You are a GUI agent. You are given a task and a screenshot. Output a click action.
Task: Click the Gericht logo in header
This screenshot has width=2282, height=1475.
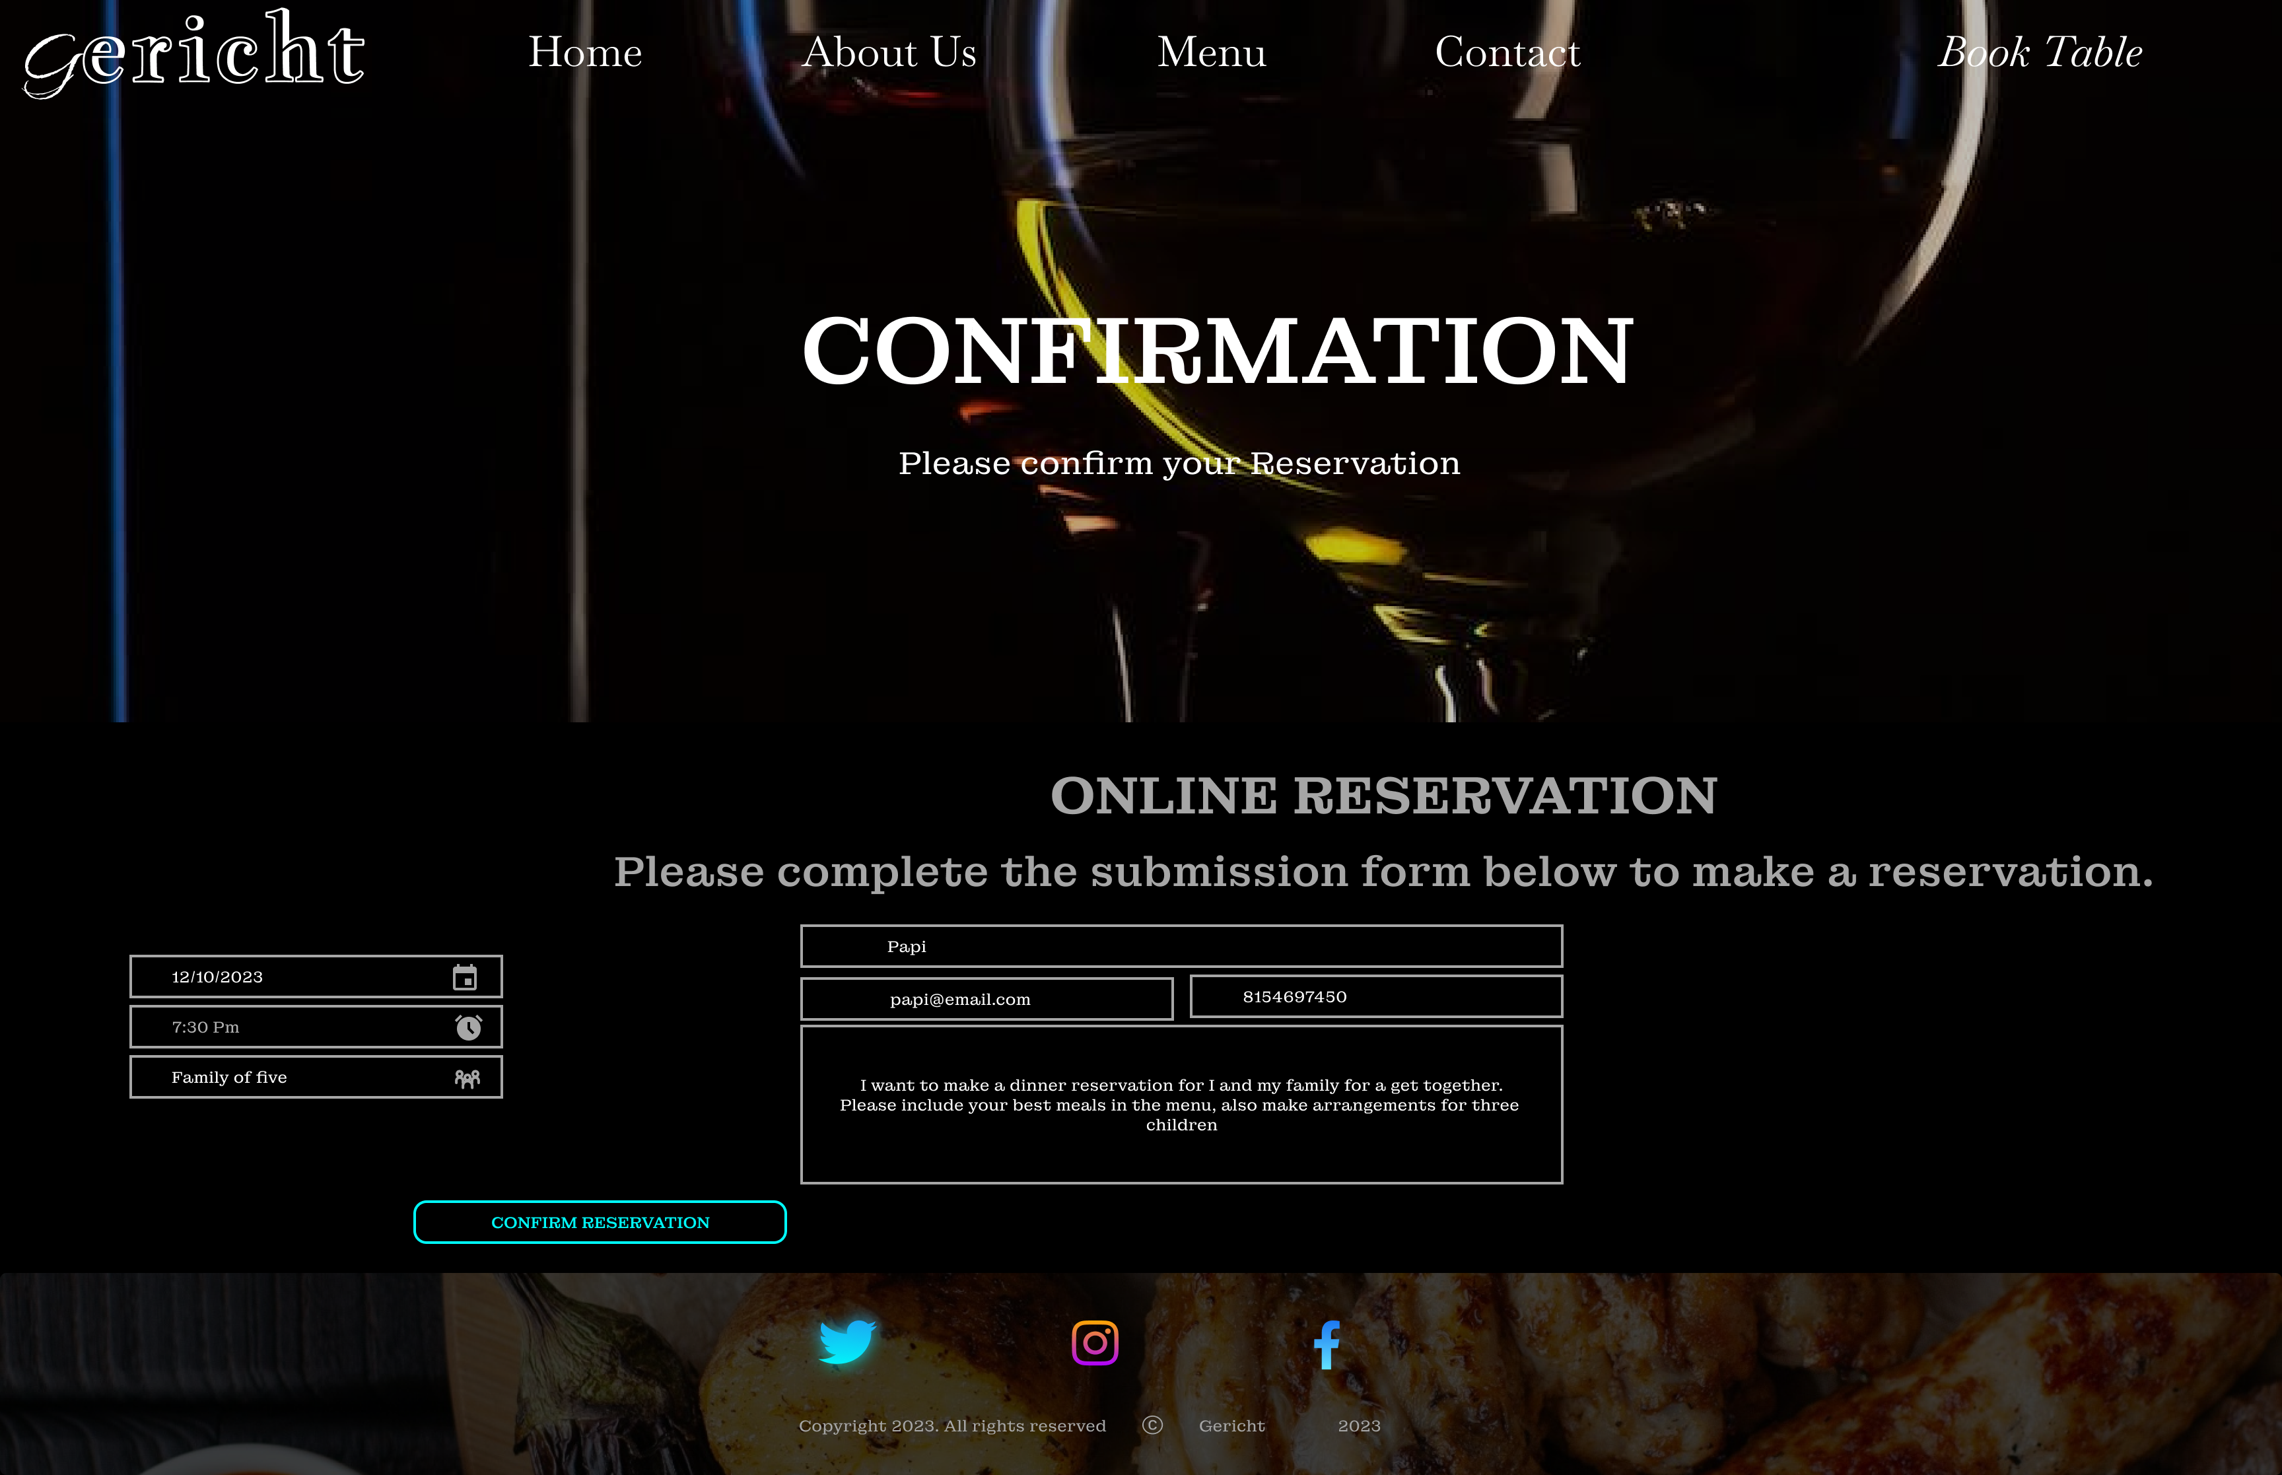point(194,53)
